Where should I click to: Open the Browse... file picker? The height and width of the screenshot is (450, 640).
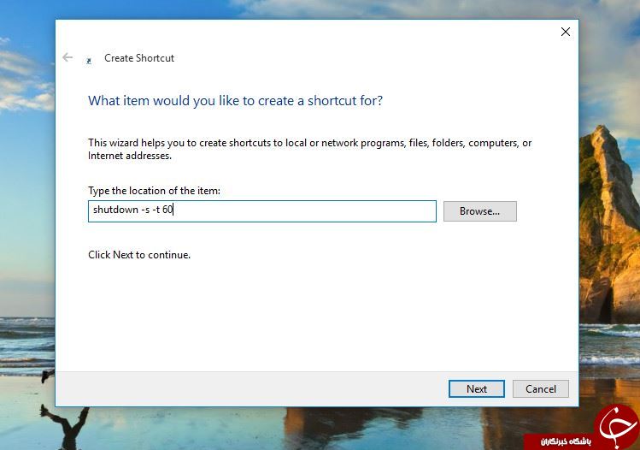tap(480, 211)
